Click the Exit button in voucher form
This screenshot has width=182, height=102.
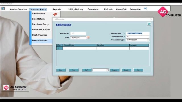[138, 70]
